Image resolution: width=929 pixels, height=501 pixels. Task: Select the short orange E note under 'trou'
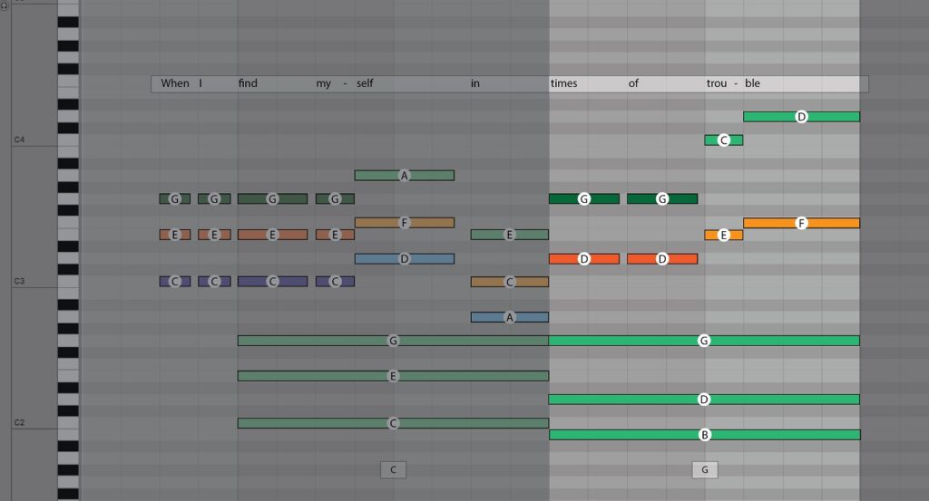(723, 235)
